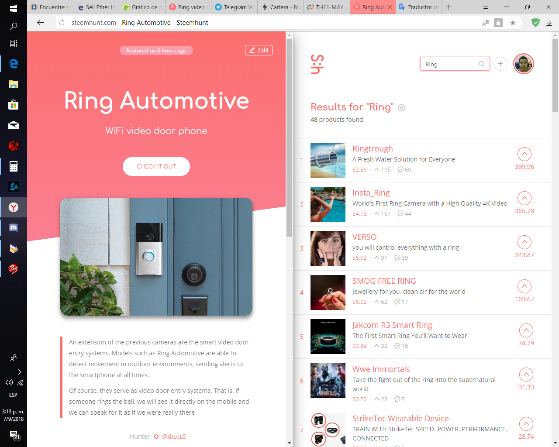
Task: Upvote the VERSO product
Action: click(x=524, y=242)
